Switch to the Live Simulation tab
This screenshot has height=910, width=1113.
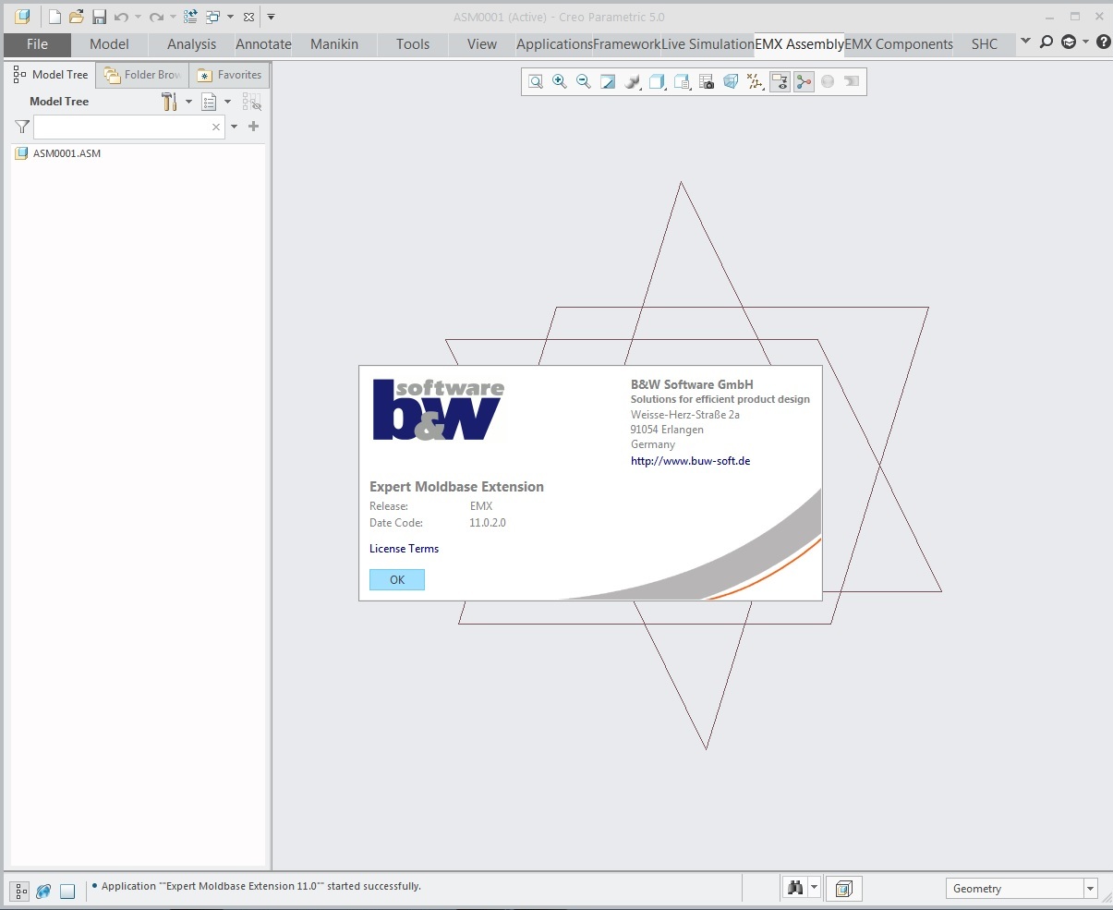tap(708, 44)
